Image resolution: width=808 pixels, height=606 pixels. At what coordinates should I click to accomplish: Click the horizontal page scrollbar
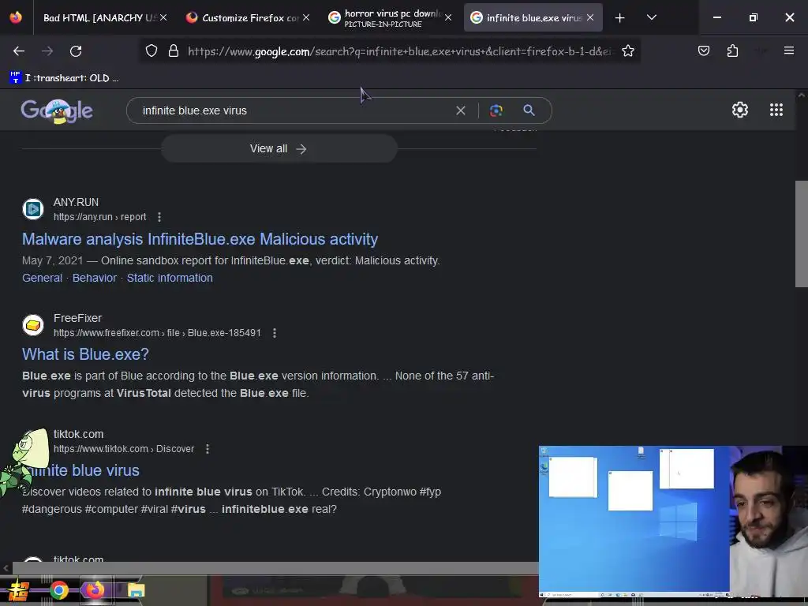(275, 568)
